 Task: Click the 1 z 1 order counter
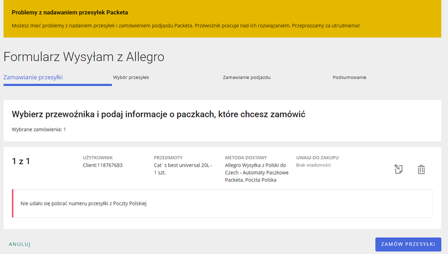[x=21, y=161]
